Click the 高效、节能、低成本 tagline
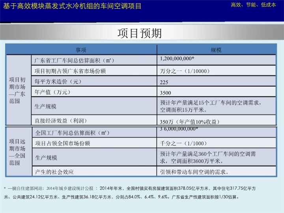 click(x=253, y=5)
